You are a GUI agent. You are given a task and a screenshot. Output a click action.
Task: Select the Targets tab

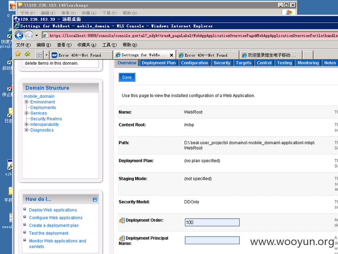click(243, 63)
